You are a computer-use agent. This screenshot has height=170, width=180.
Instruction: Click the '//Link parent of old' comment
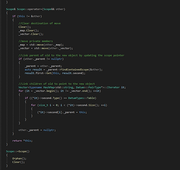(71, 56)
